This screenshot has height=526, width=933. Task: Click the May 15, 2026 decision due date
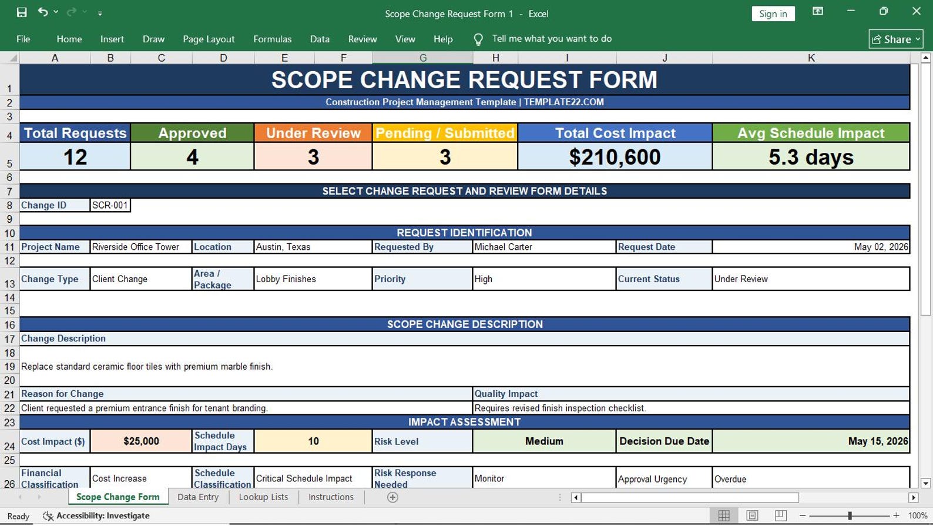[811, 441]
